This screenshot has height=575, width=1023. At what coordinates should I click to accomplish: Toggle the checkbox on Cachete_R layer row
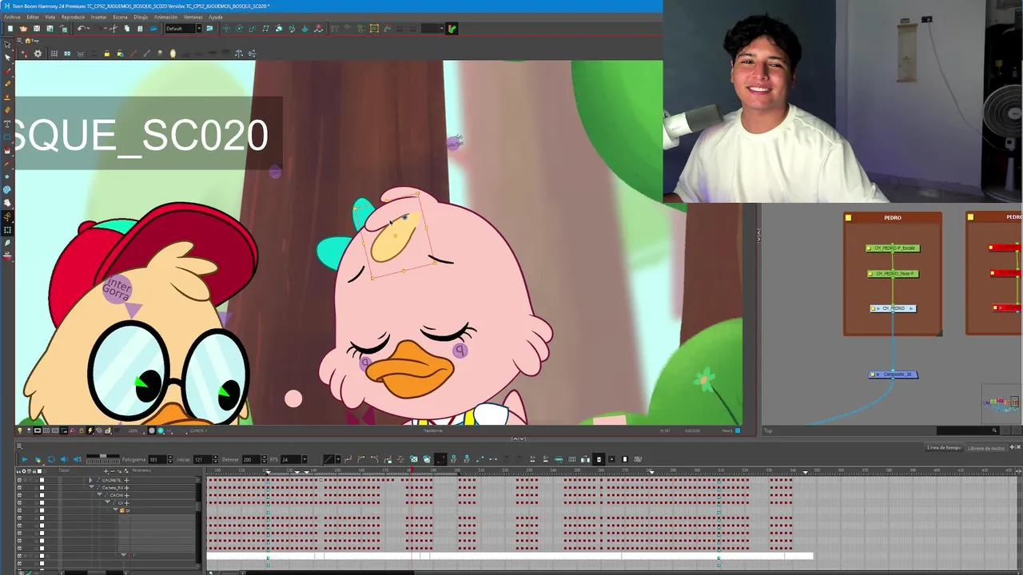pos(42,488)
